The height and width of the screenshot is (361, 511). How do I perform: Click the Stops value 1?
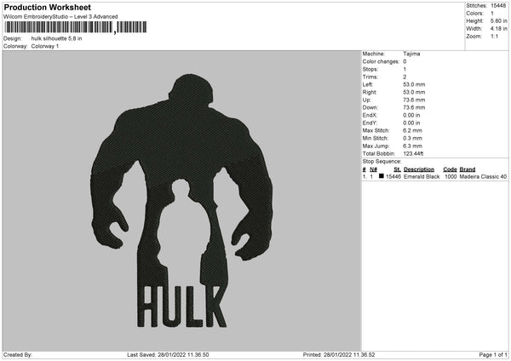click(x=405, y=69)
